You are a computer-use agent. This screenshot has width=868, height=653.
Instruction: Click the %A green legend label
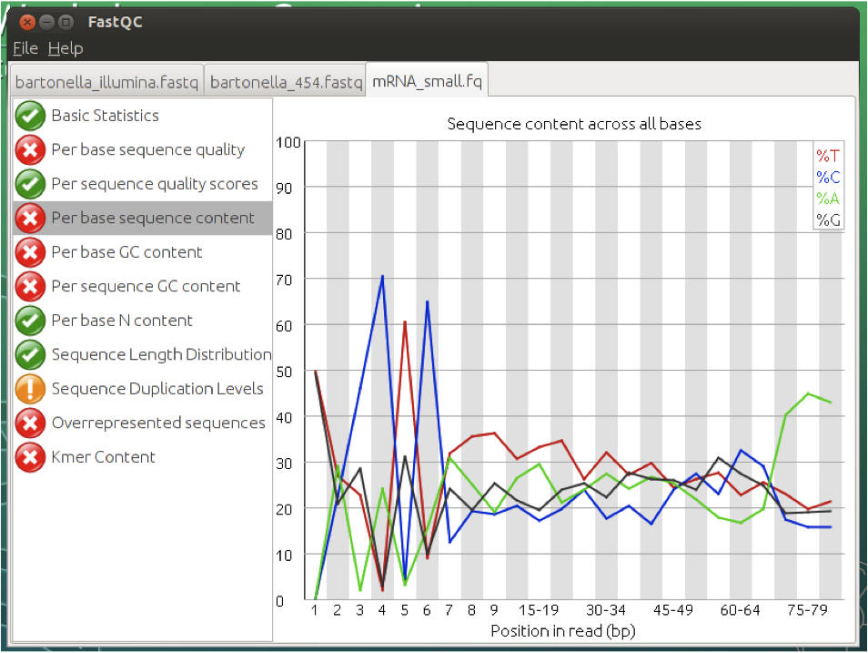[828, 199]
